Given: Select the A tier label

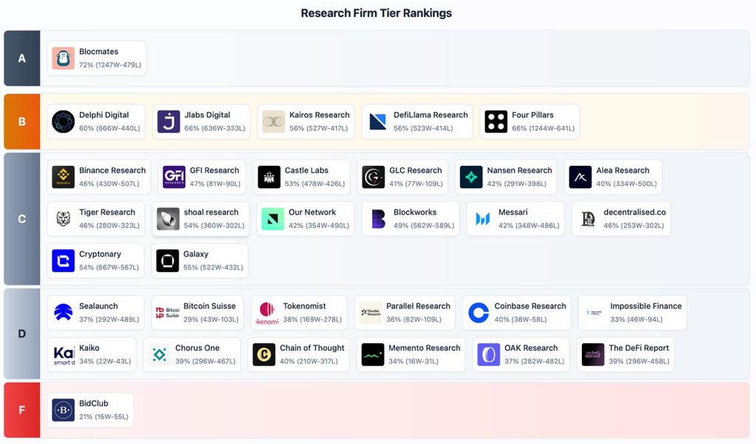Looking at the screenshot, I should [21, 58].
